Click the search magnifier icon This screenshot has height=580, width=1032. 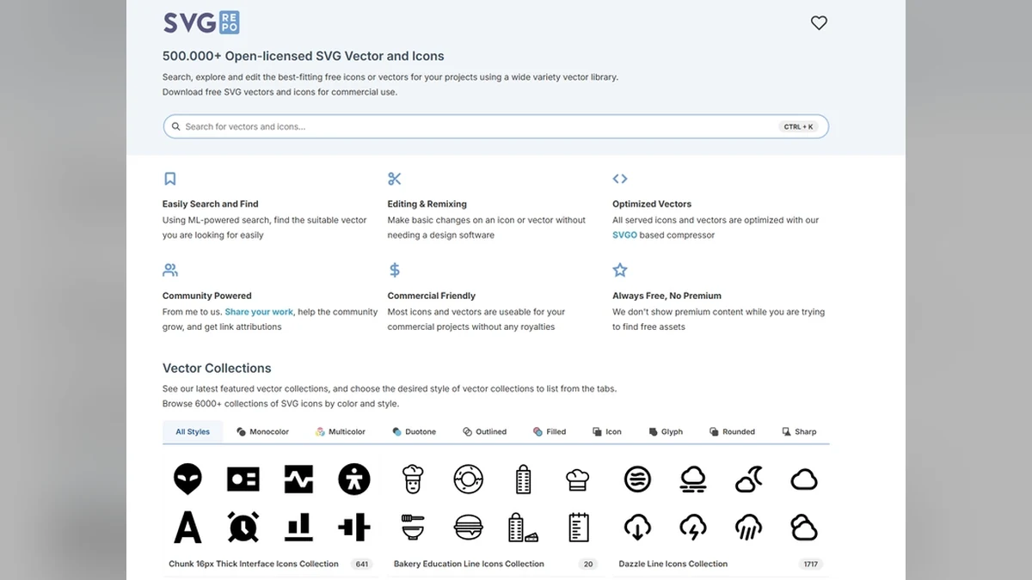[x=176, y=126]
